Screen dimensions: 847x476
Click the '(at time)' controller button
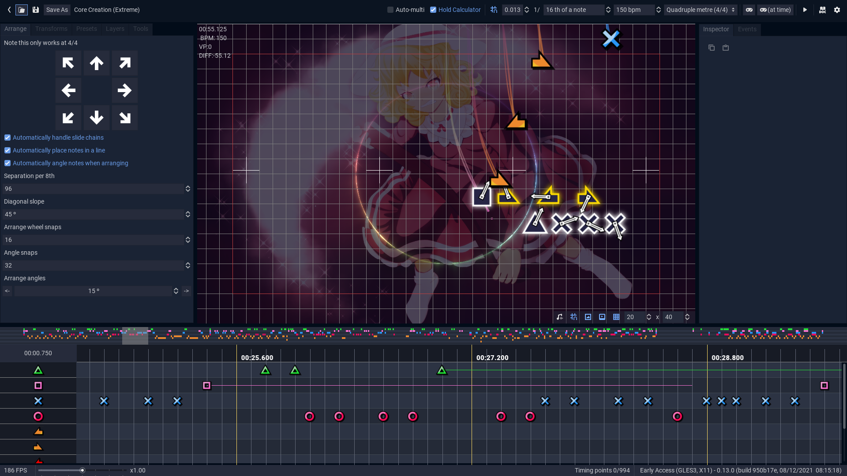tap(775, 10)
